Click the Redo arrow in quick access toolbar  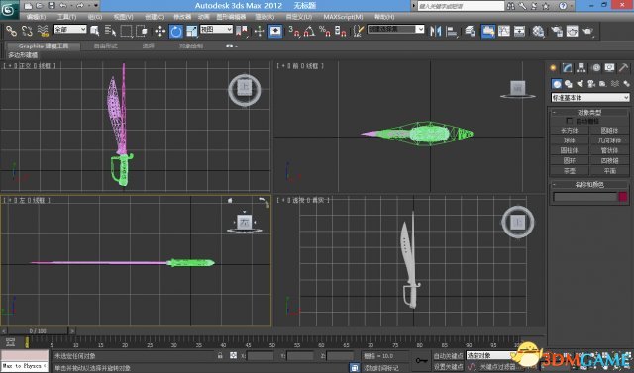[80, 6]
